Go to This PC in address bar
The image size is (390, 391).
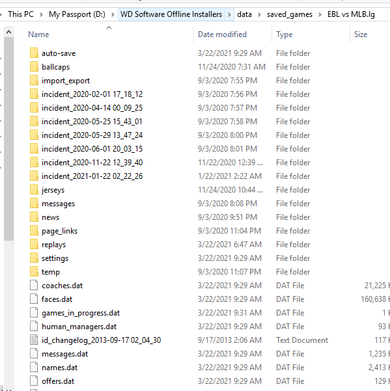pos(21,14)
